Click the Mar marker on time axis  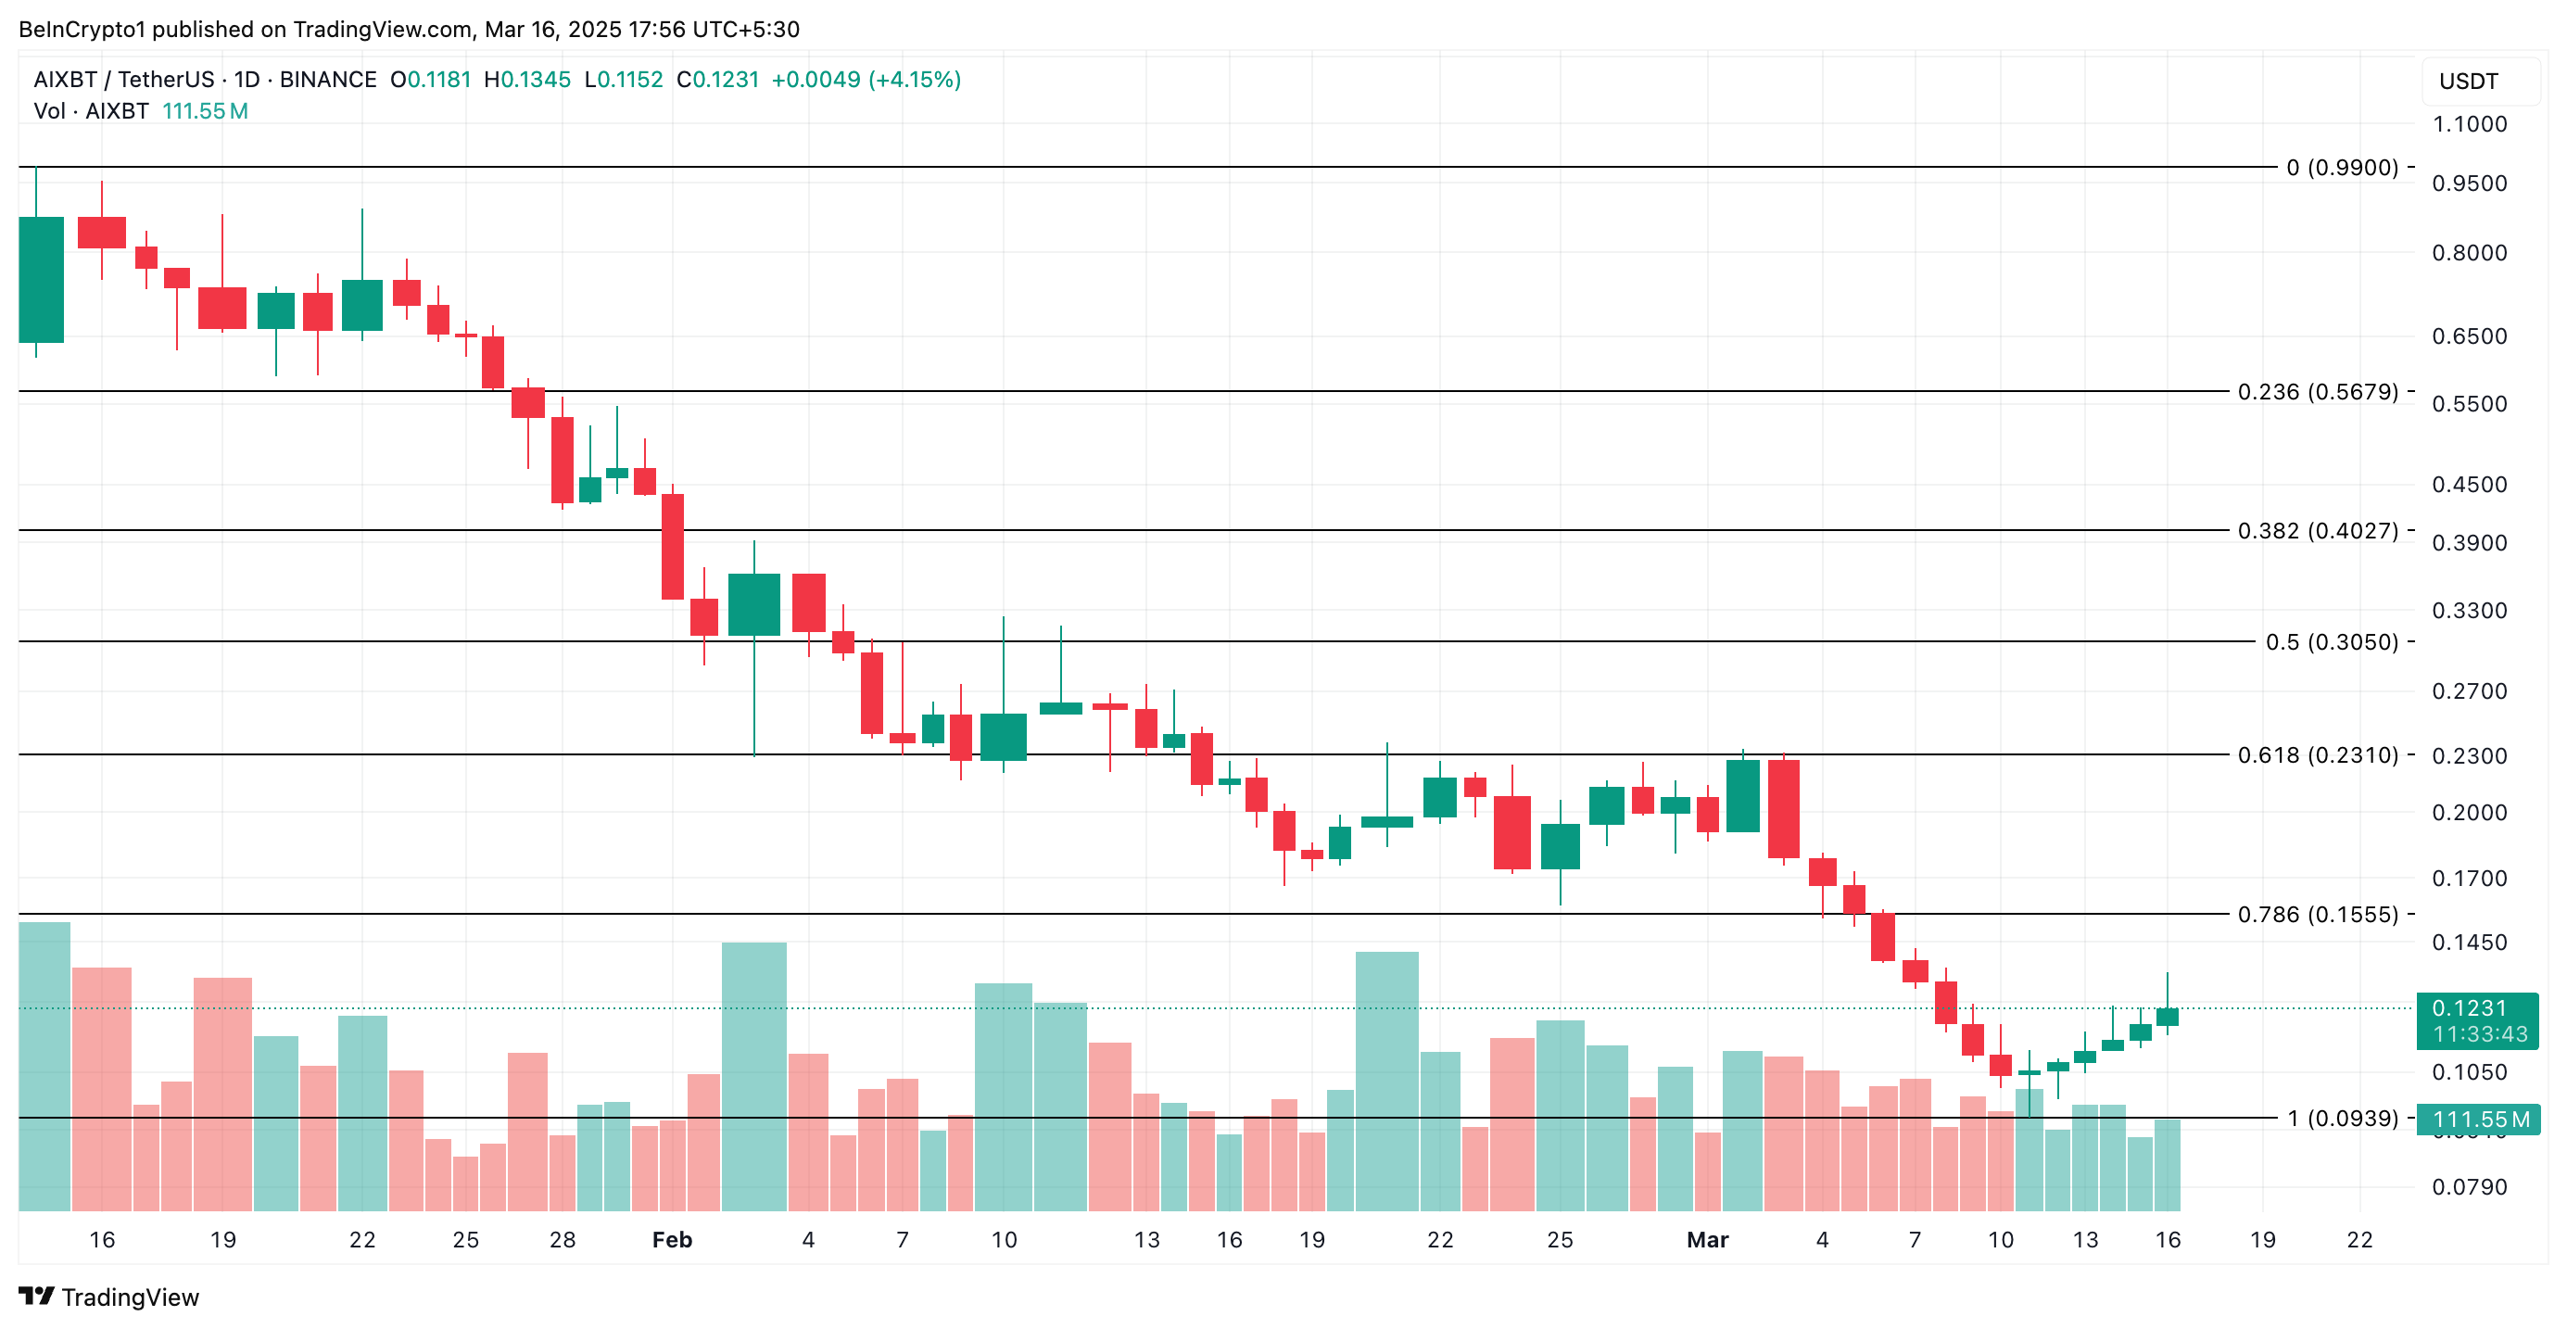click(x=1707, y=1239)
